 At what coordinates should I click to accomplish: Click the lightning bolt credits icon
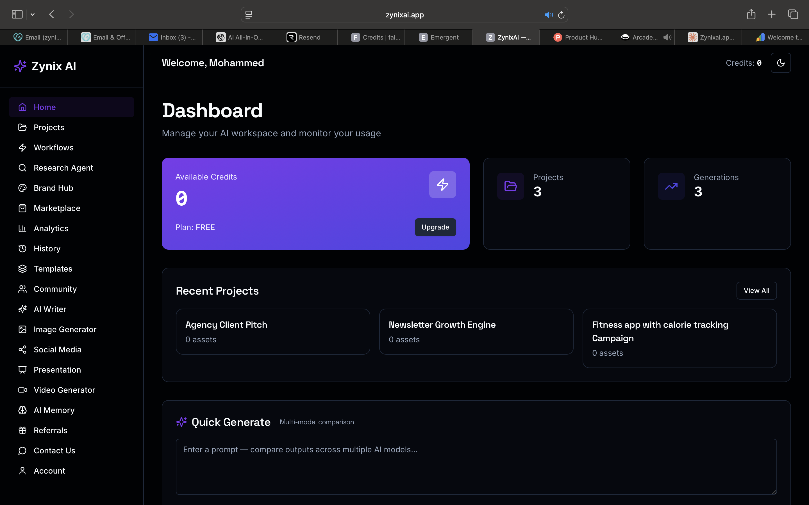tap(442, 185)
